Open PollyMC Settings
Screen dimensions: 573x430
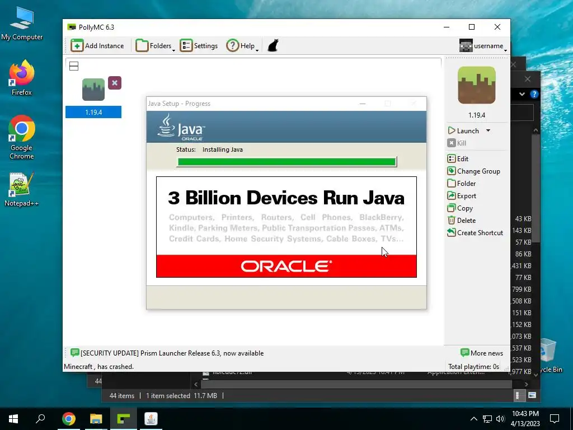tap(199, 46)
